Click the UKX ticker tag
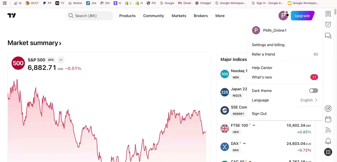 pyautogui.click(x=236, y=132)
